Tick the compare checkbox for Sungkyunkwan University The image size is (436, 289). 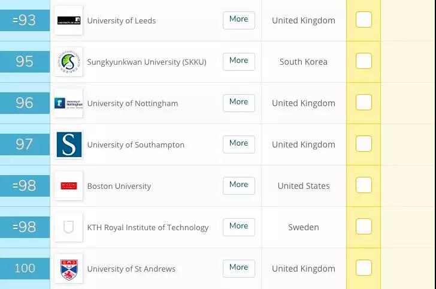coord(364,61)
